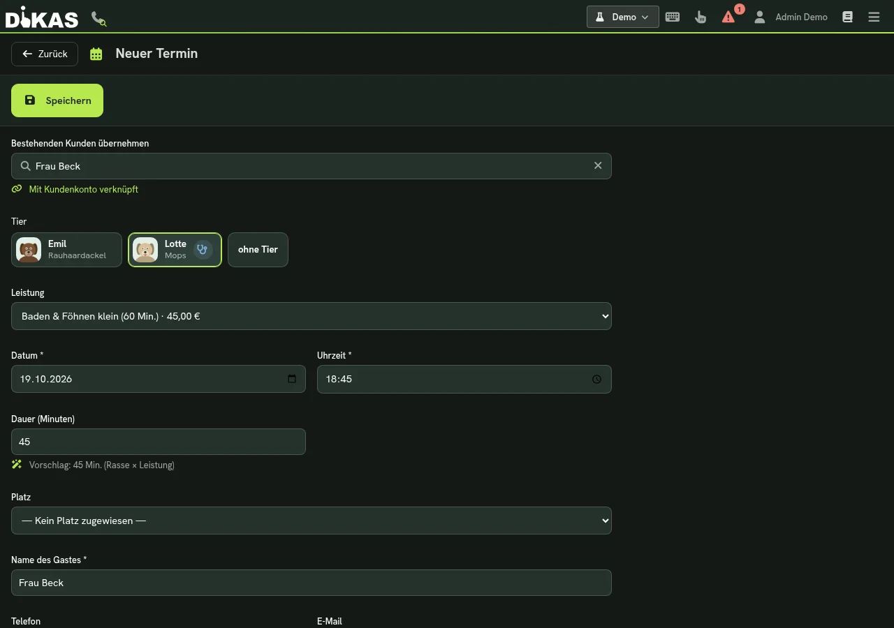Select the animal Lotte Mops
This screenshot has width=894, height=628.
(175, 250)
